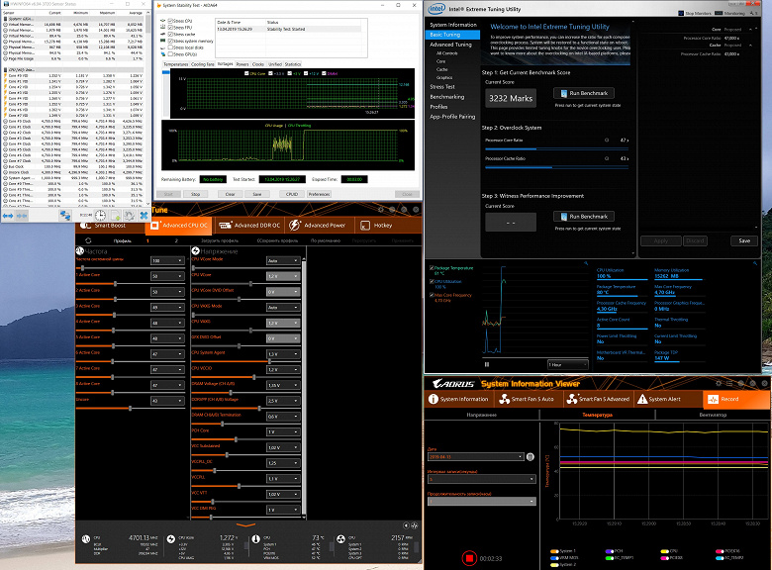Click Intel logo in XTU title bar
Viewport: 772px width, 570px height.
436,8
